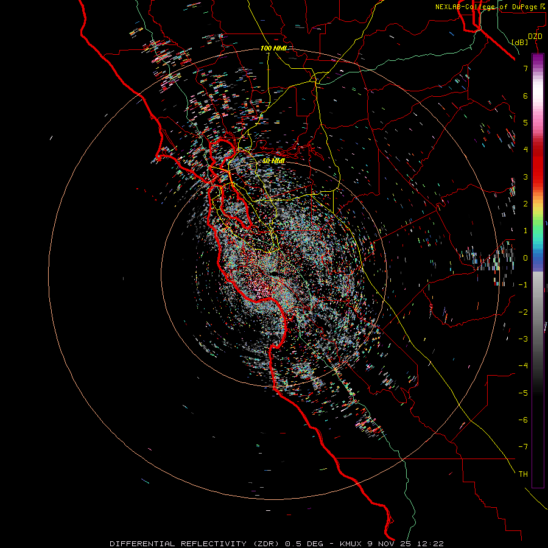The height and width of the screenshot is (548, 548).
Task: Click the "[dB]" units label
Action: 520,42
